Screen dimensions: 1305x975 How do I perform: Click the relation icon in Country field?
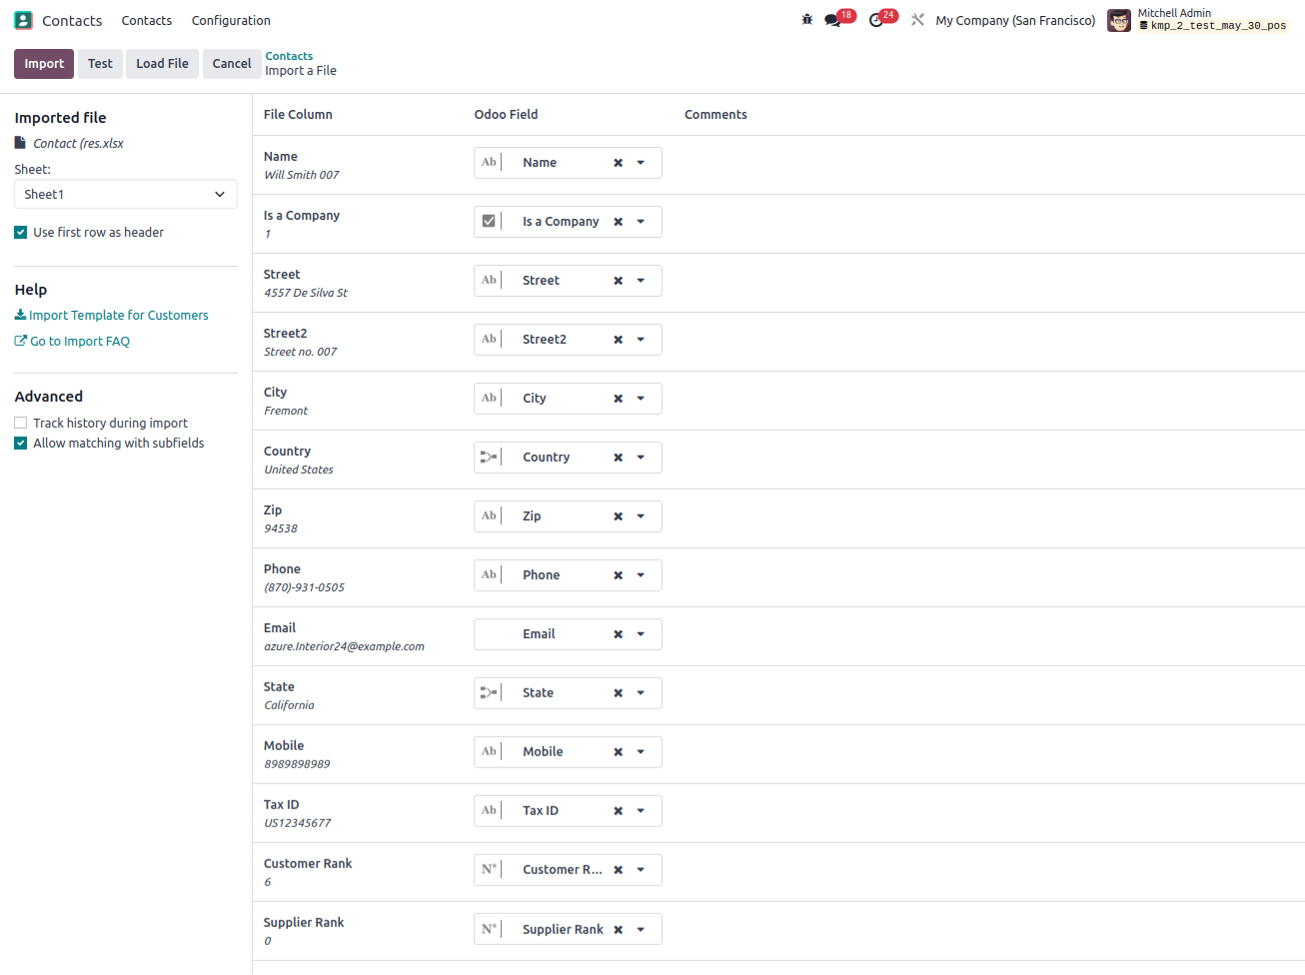[489, 458]
